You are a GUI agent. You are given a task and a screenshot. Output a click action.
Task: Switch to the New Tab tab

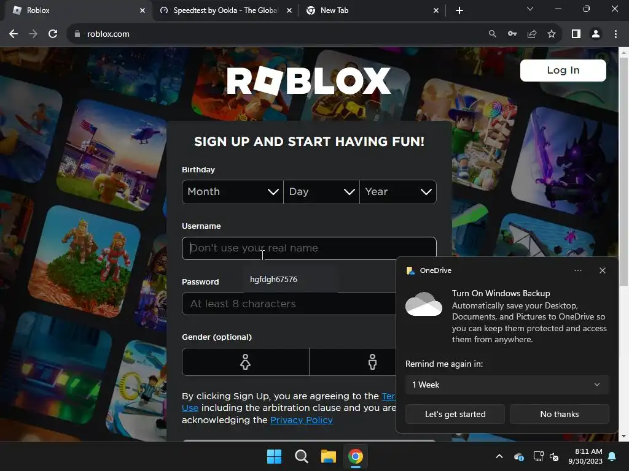(372, 10)
